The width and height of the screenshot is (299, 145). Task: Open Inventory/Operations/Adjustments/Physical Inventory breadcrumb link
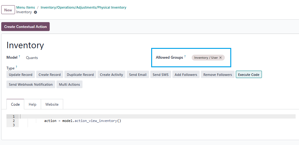point(83,7)
